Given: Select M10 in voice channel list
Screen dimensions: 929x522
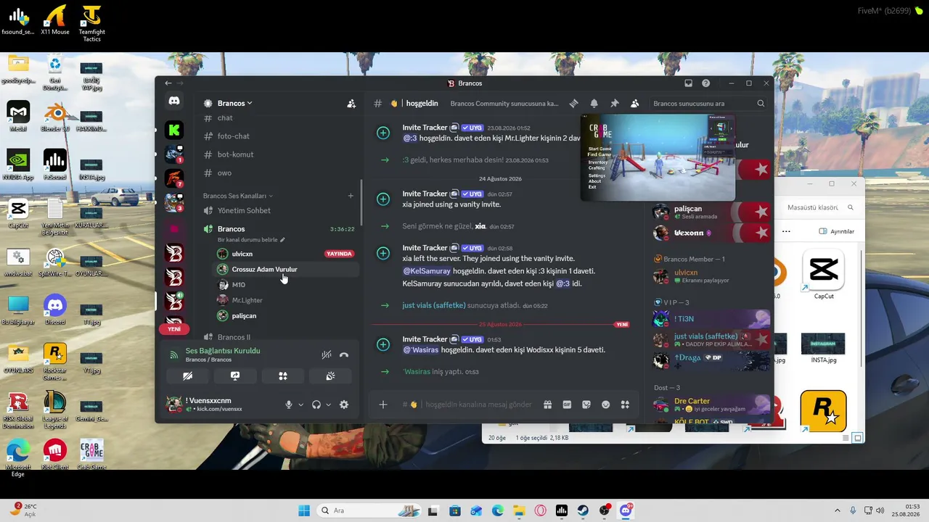Looking at the screenshot, I should pyautogui.click(x=287, y=285).
